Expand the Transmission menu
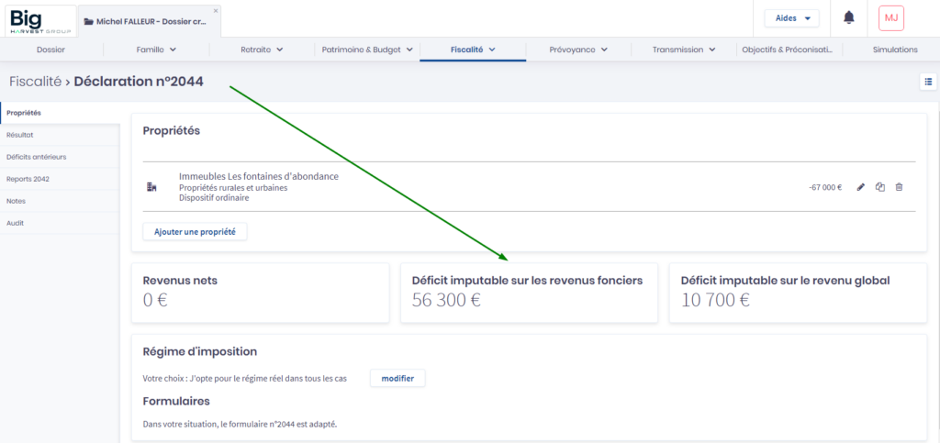Viewport: 940px width, 443px height. 683,50
